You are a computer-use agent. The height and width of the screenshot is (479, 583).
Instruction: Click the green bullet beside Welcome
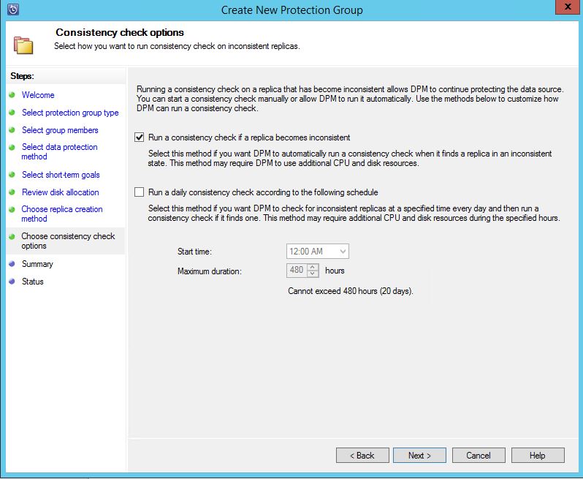pos(12,95)
